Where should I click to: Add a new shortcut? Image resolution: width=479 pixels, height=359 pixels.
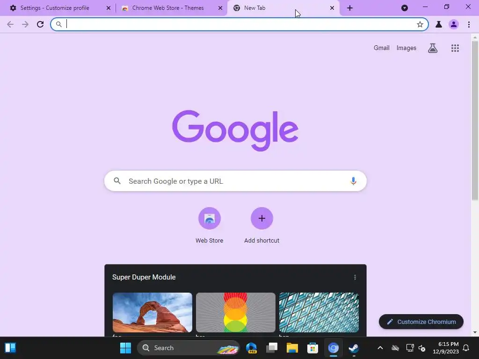[x=262, y=225]
